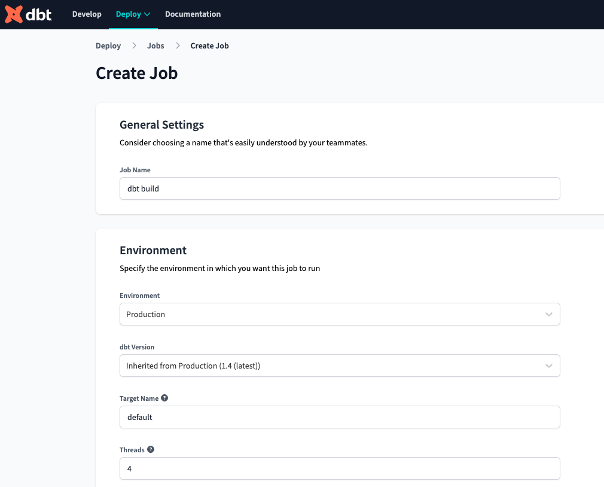The width and height of the screenshot is (604, 487).
Task: Open the Environment dropdown showing Production
Action: [340, 314]
